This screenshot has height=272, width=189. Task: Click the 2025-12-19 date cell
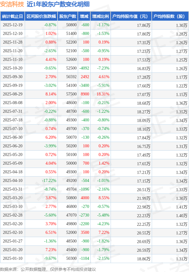tap(13, 25)
